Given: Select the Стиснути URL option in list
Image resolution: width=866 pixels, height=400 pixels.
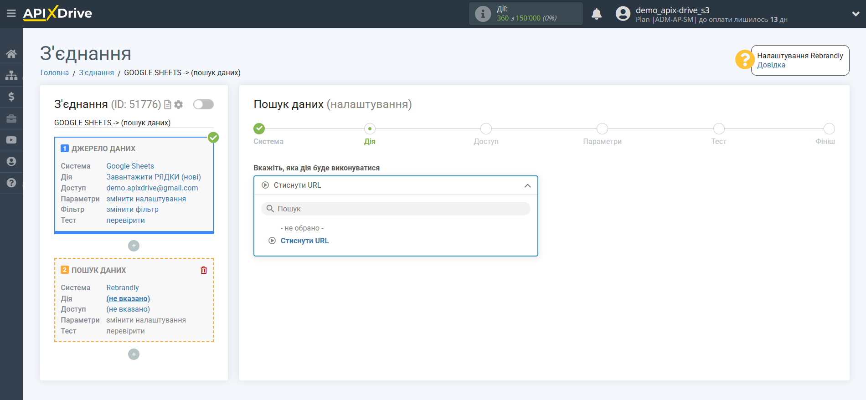Looking at the screenshot, I should tap(304, 241).
